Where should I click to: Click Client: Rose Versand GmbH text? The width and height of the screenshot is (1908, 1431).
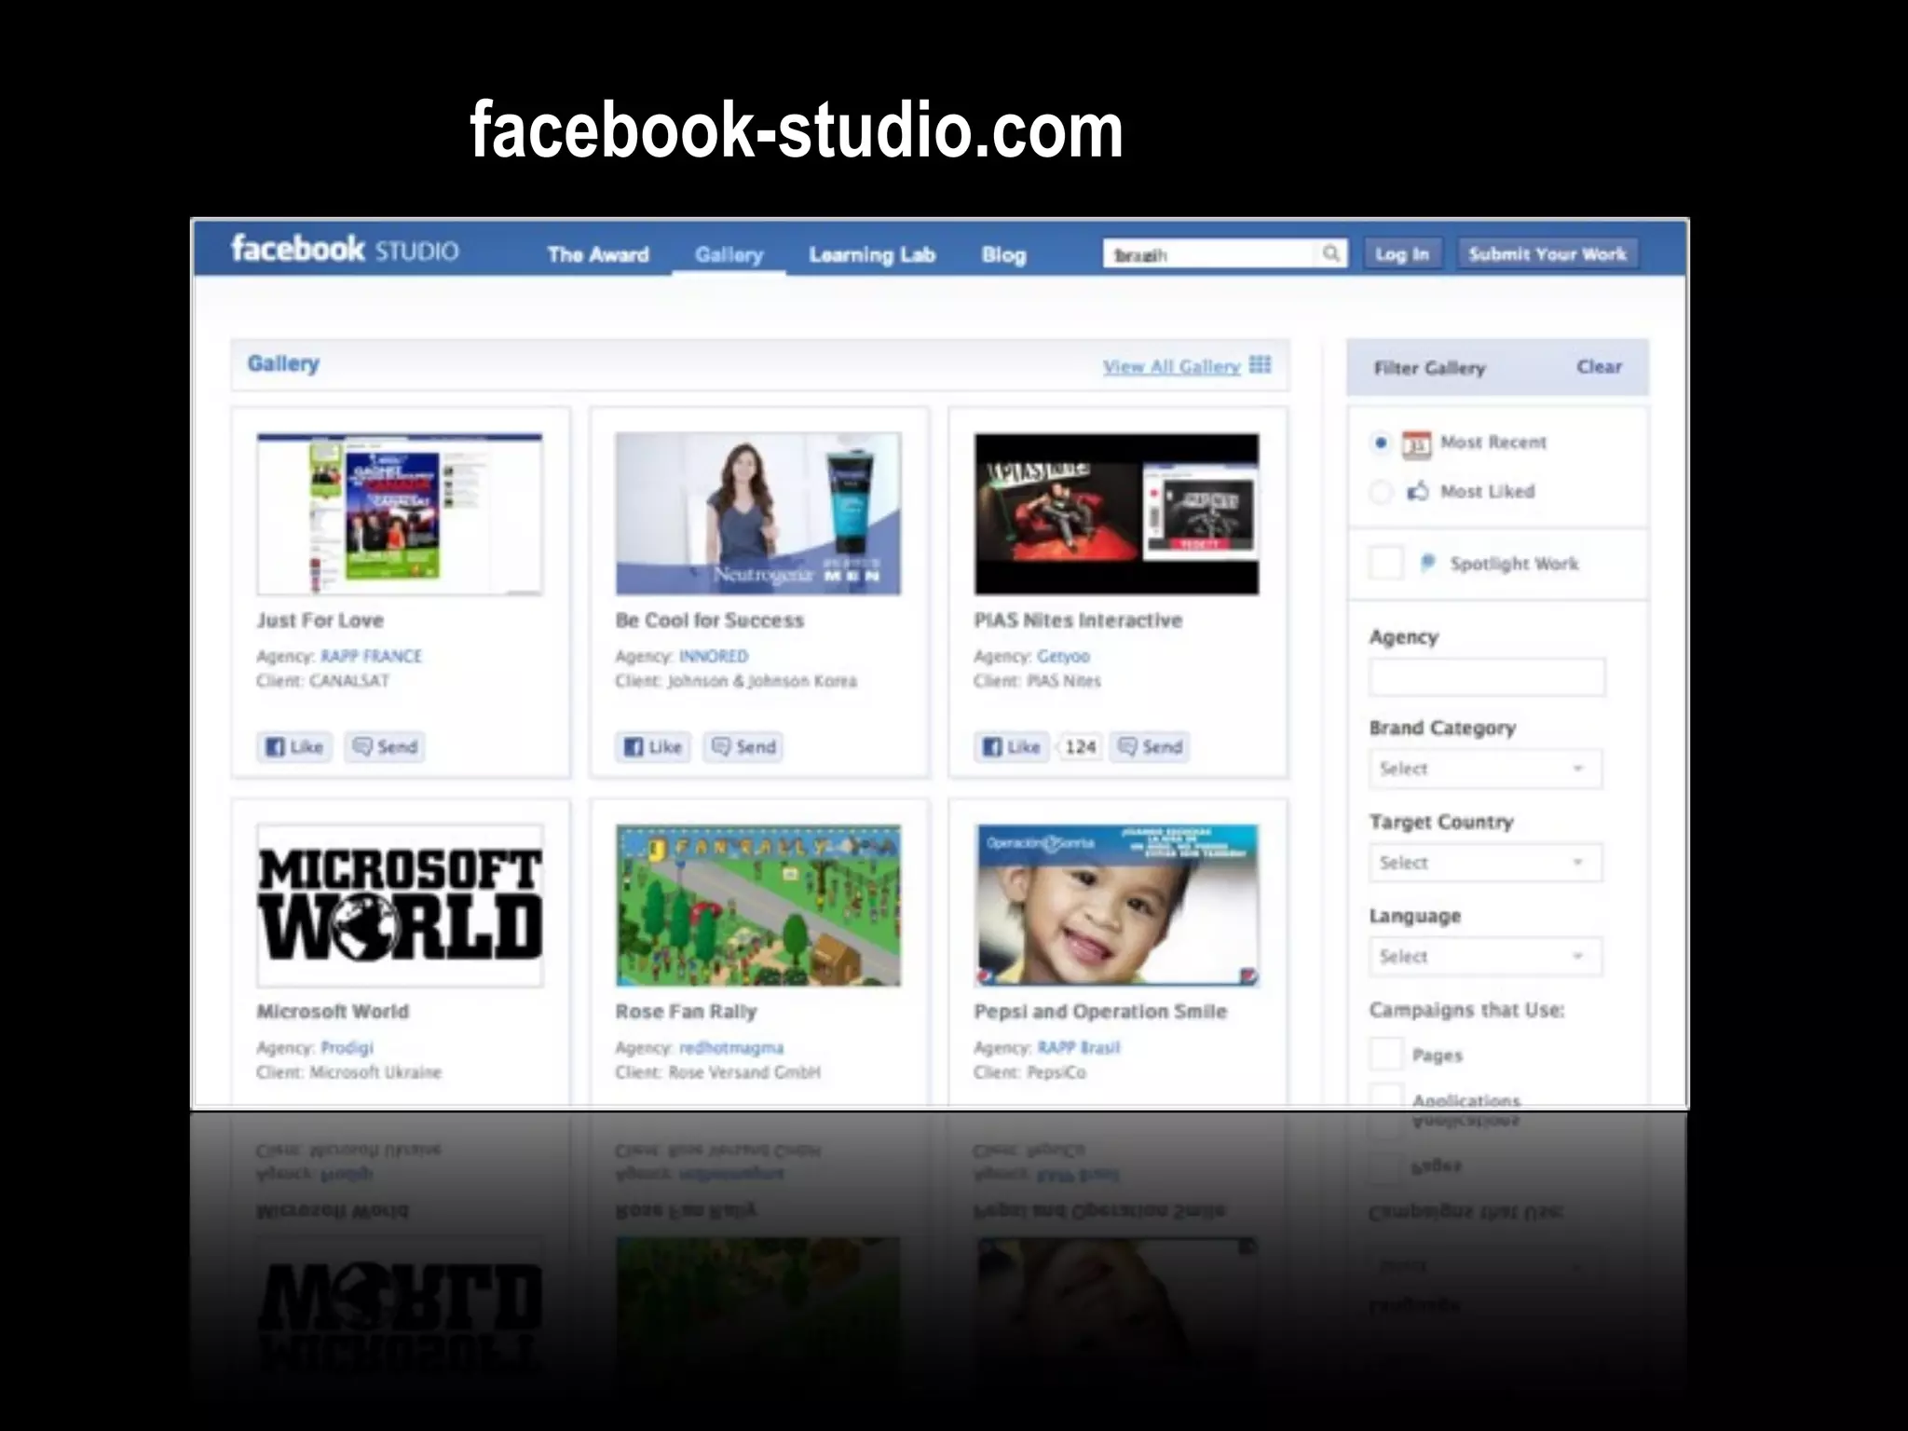tap(718, 1072)
